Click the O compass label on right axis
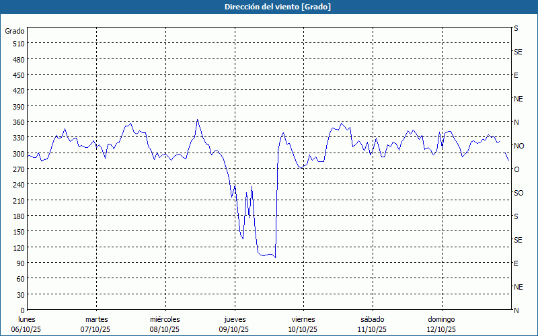The height and width of the screenshot is (336, 538). point(516,169)
